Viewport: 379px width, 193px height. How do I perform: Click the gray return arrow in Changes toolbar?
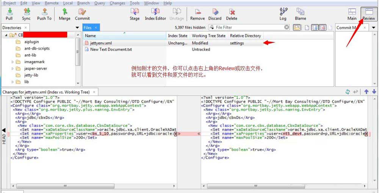[x=356, y=92]
